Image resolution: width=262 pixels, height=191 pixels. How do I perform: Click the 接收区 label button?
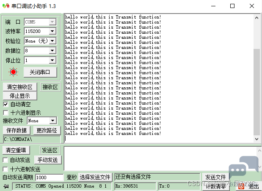tap(50, 87)
